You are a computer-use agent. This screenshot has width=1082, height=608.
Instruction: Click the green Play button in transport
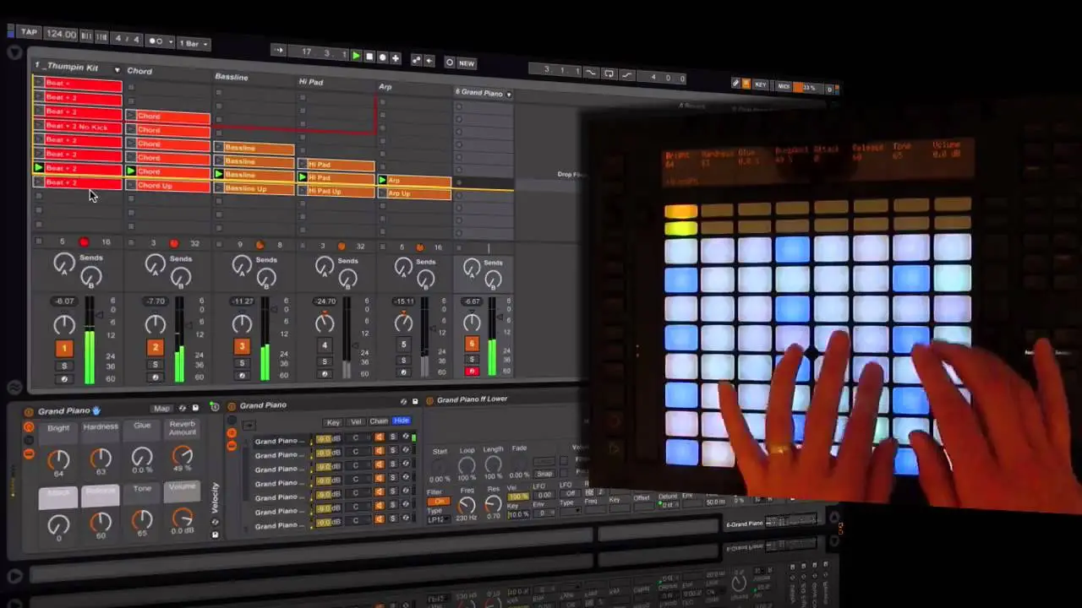point(356,56)
